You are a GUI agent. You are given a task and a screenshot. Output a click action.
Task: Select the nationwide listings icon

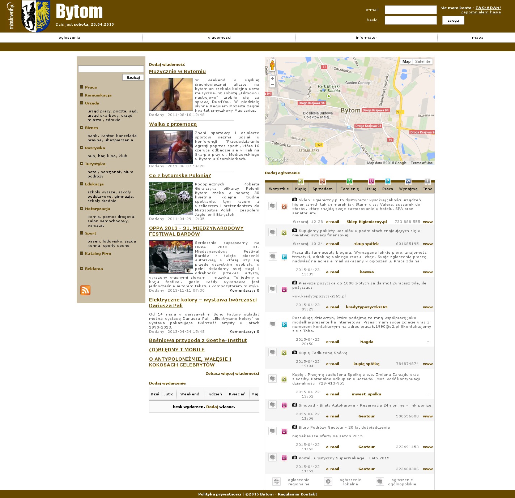tap(379, 481)
